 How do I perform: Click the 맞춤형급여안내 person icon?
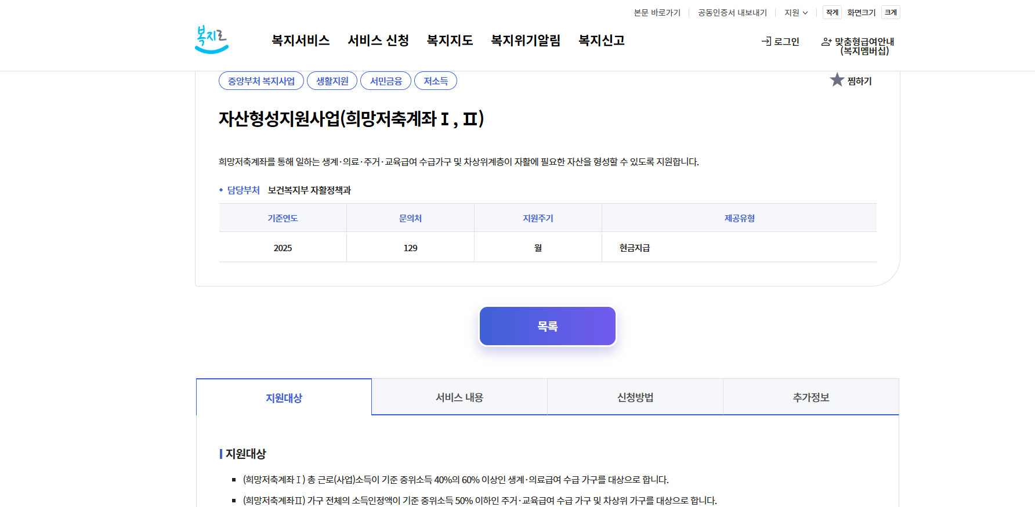(827, 42)
